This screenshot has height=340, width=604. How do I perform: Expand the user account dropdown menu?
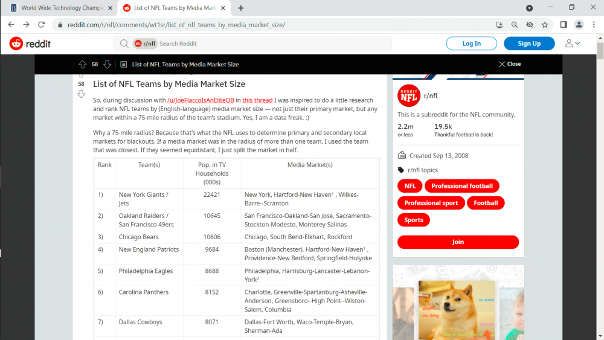tap(572, 43)
